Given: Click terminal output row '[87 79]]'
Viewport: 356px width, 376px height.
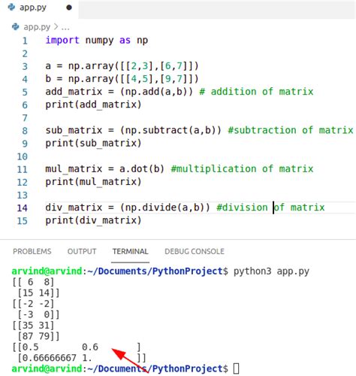Looking at the screenshot, I should [x=38, y=336].
